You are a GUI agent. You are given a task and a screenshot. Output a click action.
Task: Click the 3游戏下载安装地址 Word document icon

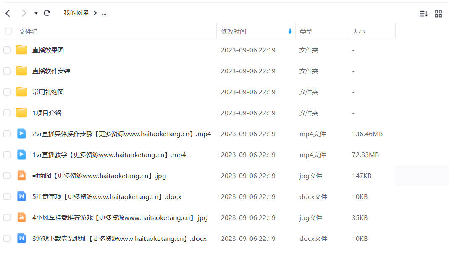(x=21, y=238)
